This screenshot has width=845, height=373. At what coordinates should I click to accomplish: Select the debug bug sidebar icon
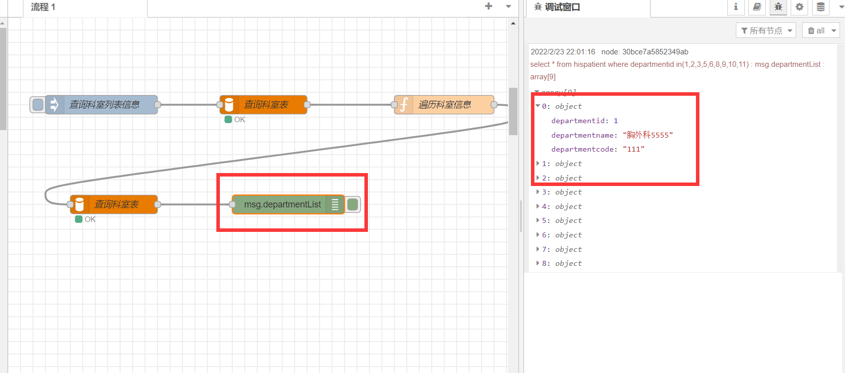pos(778,7)
